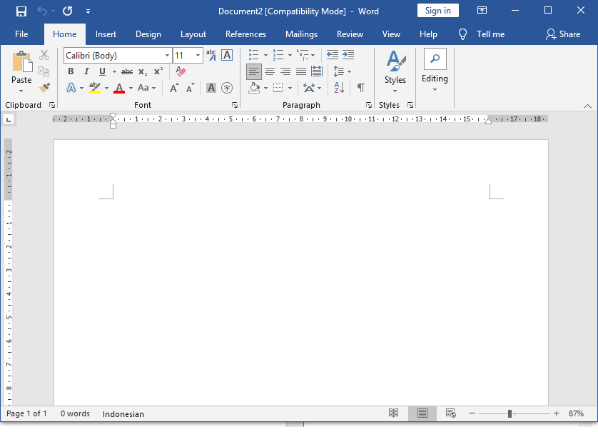
Task: Click the zoom slider handle in status bar
Action: click(x=510, y=413)
